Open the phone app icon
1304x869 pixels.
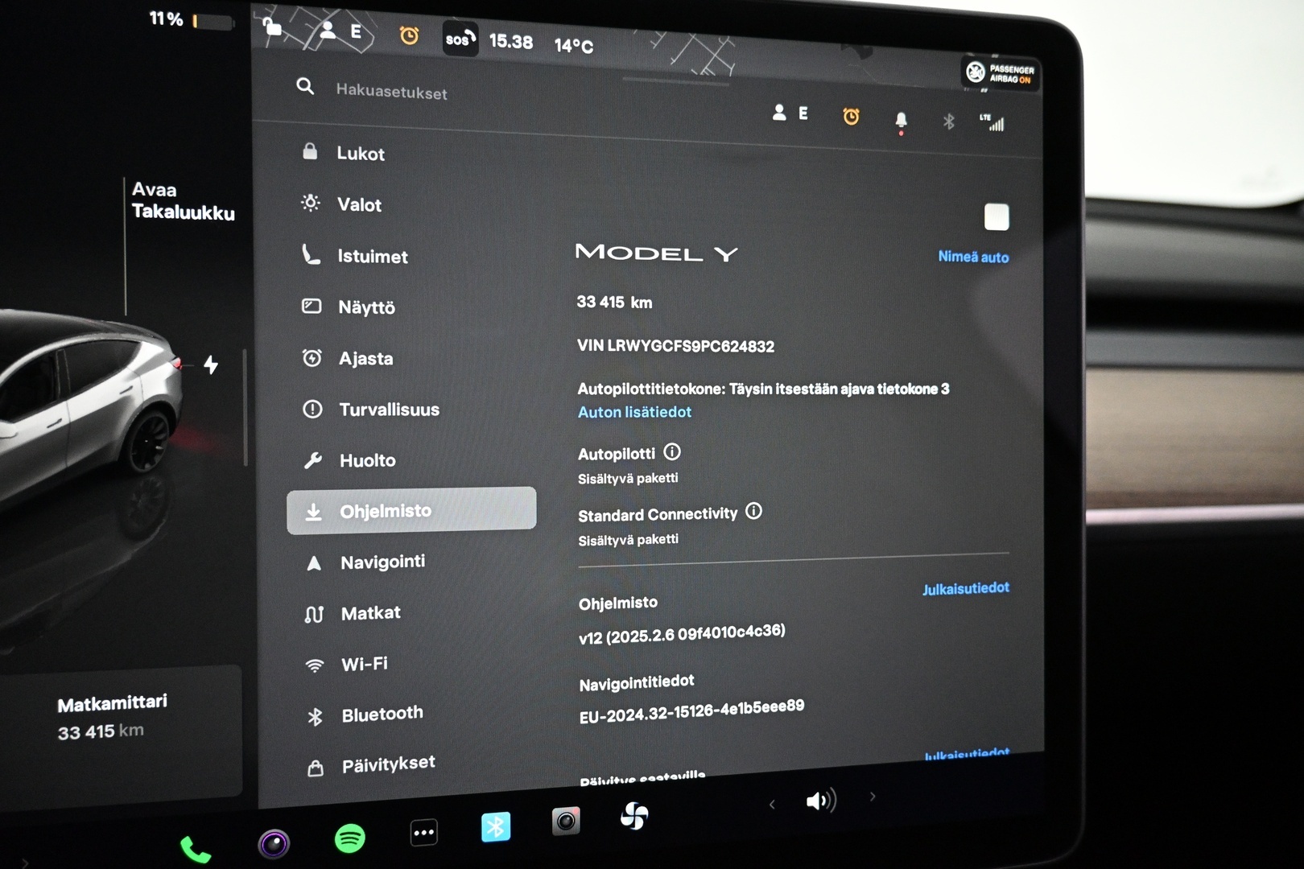tap(194, 850)
